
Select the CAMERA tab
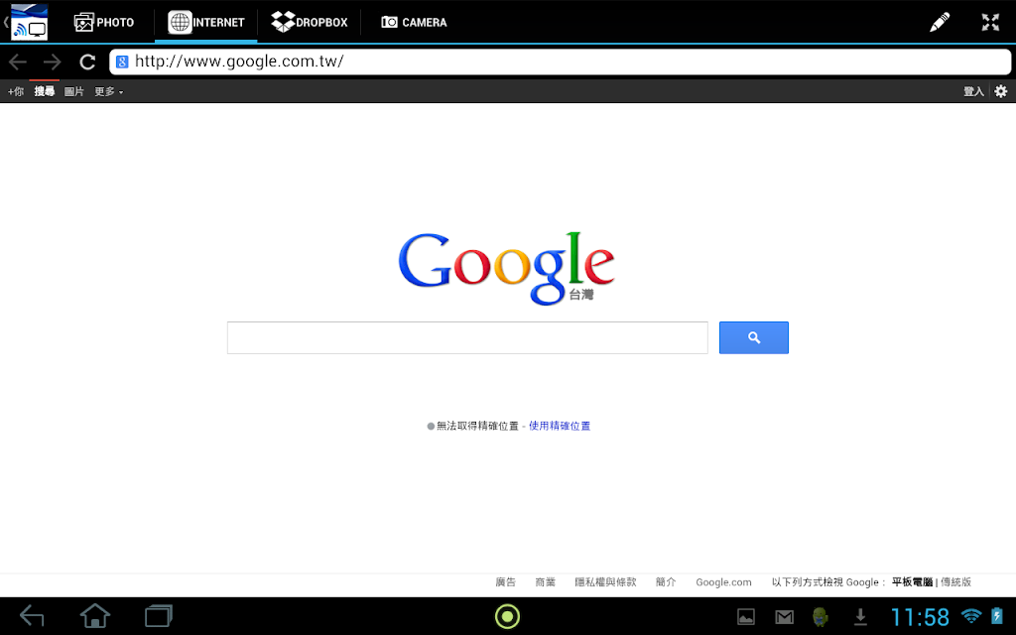pyautogui.click(x=414, y=22)
